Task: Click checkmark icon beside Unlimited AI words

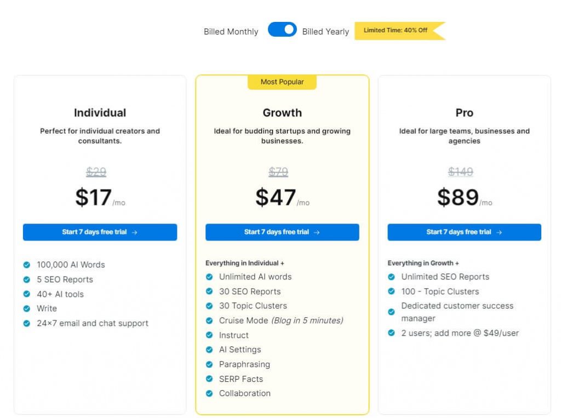Action: 209,277
